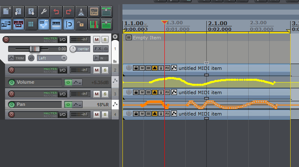Mute track 2
The width and height of the screenshot is (299, 167).
click(97, 70)
